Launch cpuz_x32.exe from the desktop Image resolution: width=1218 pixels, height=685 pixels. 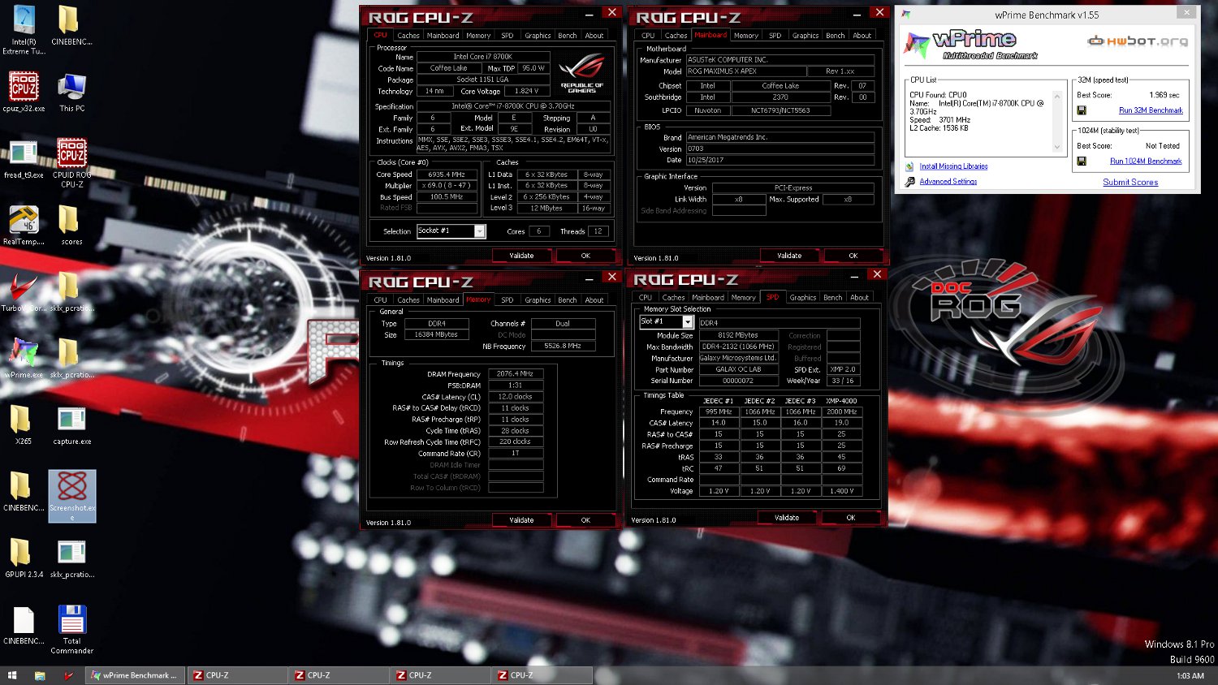click(x=24, y=92)
